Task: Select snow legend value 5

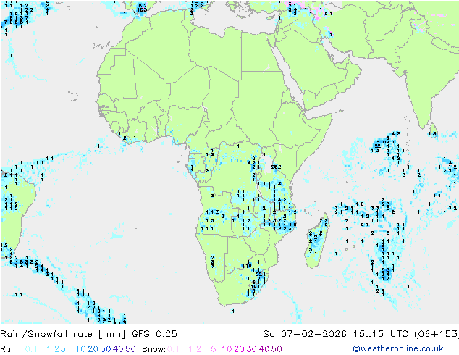Action: [214, 349]
